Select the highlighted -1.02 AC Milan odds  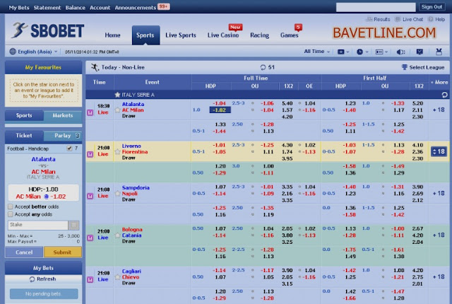(220, 110)
